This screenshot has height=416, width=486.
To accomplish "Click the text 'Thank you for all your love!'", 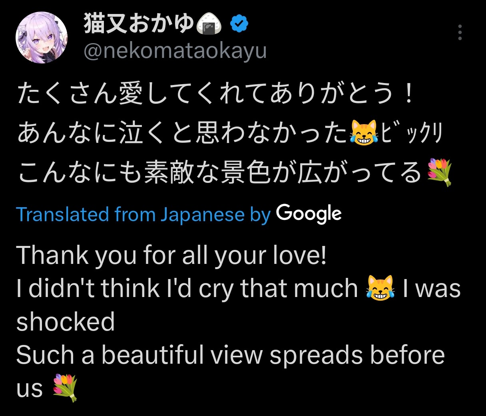I will click(172, 256).
